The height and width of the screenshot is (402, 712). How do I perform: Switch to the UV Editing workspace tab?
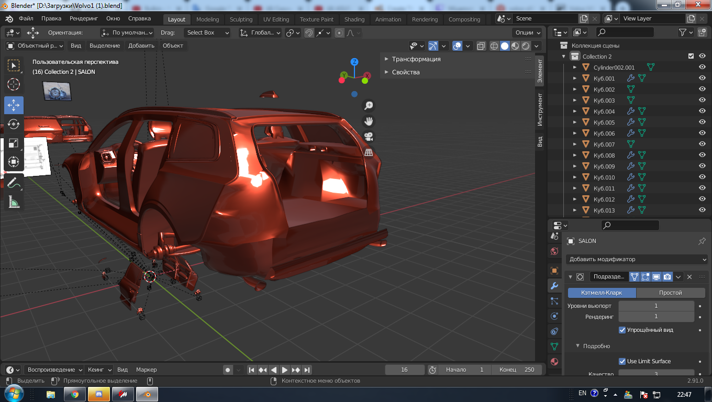pos(276,19)
